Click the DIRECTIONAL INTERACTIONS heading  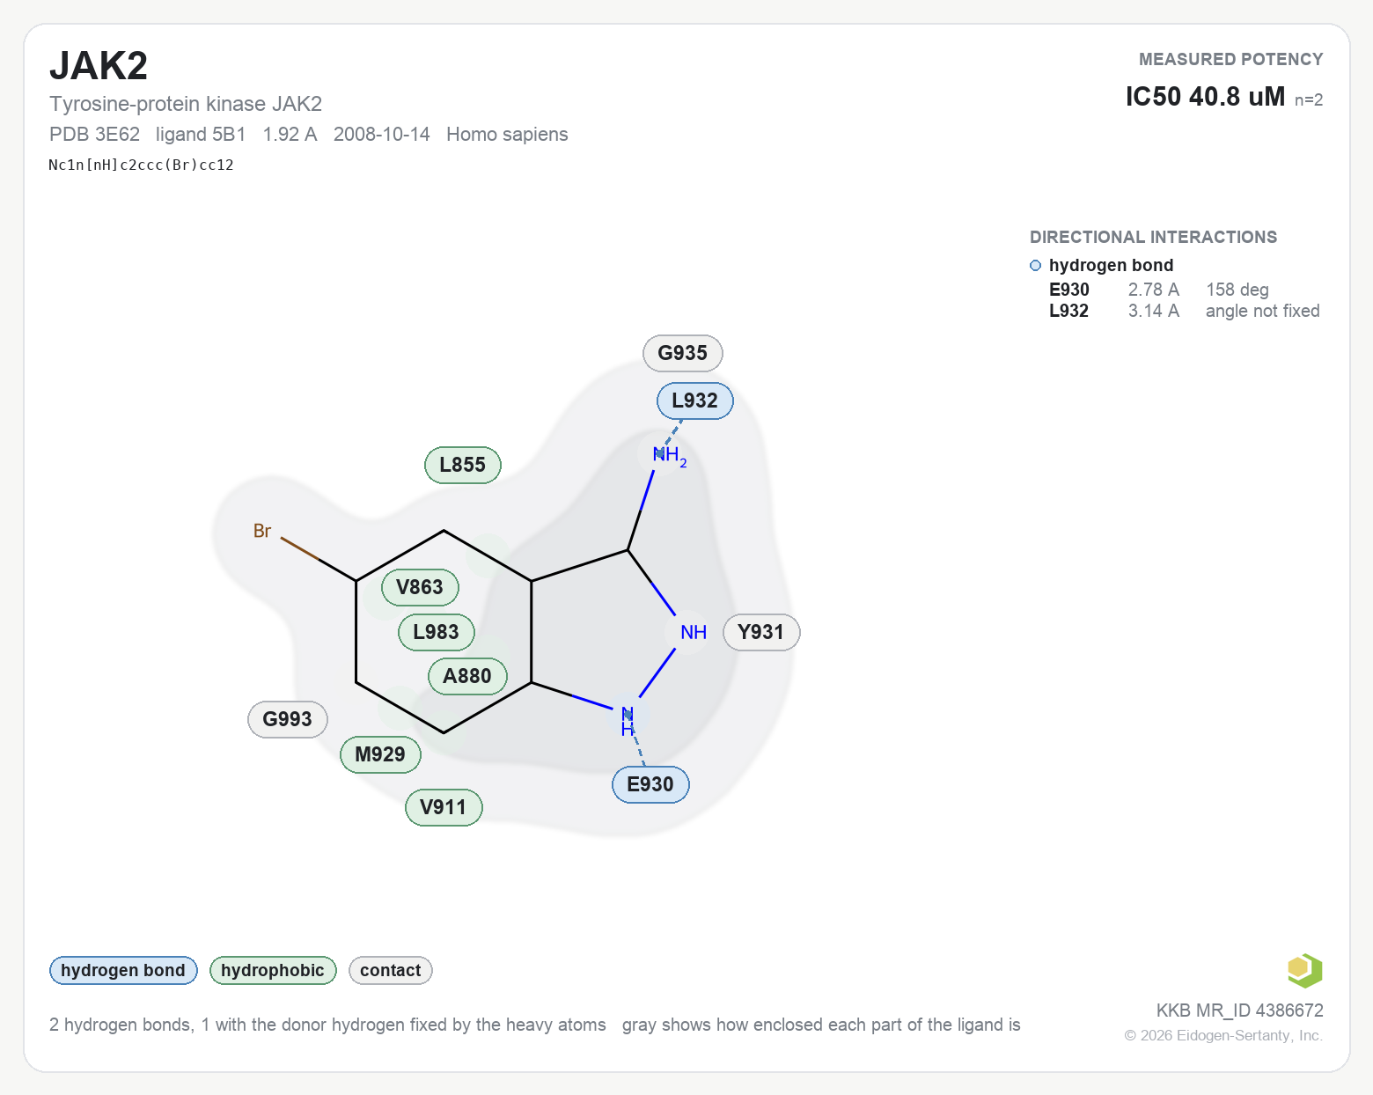click(x=1153, y=237)
